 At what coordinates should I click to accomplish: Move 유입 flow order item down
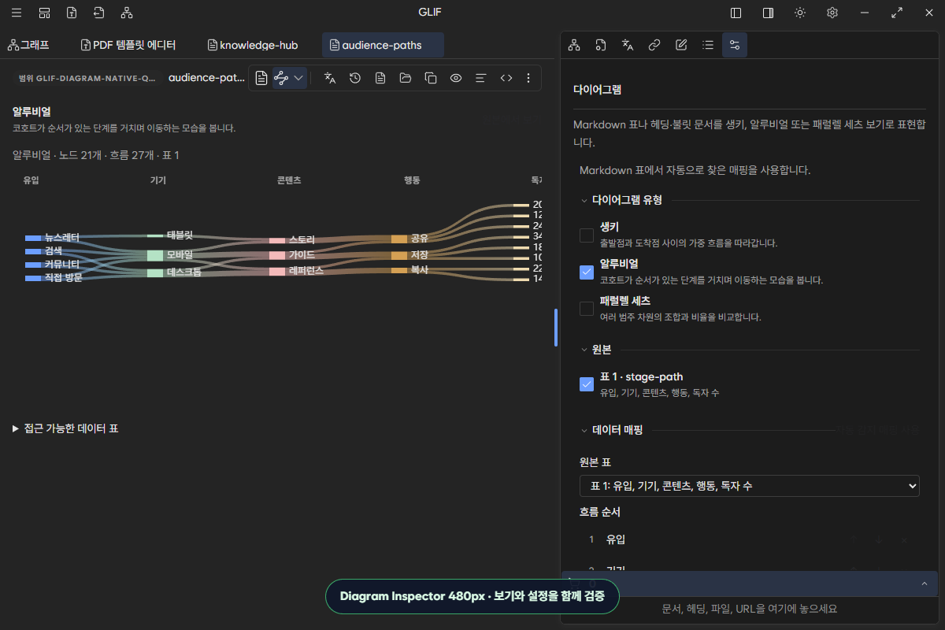pos(878,539)
